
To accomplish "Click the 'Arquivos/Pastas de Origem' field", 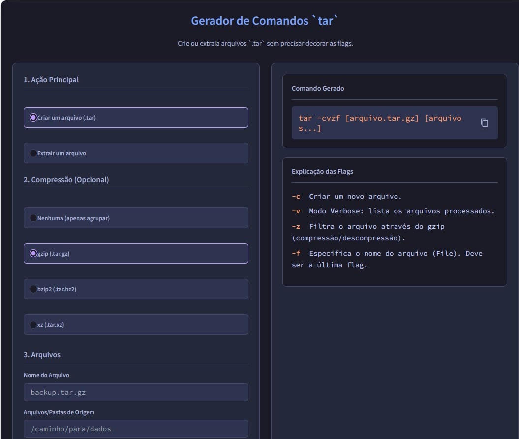I will 136,429.
